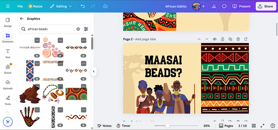Open the Brand tab in sidebar
The height and width of the screenshot is (130, 278).
[x=8, y=69]
